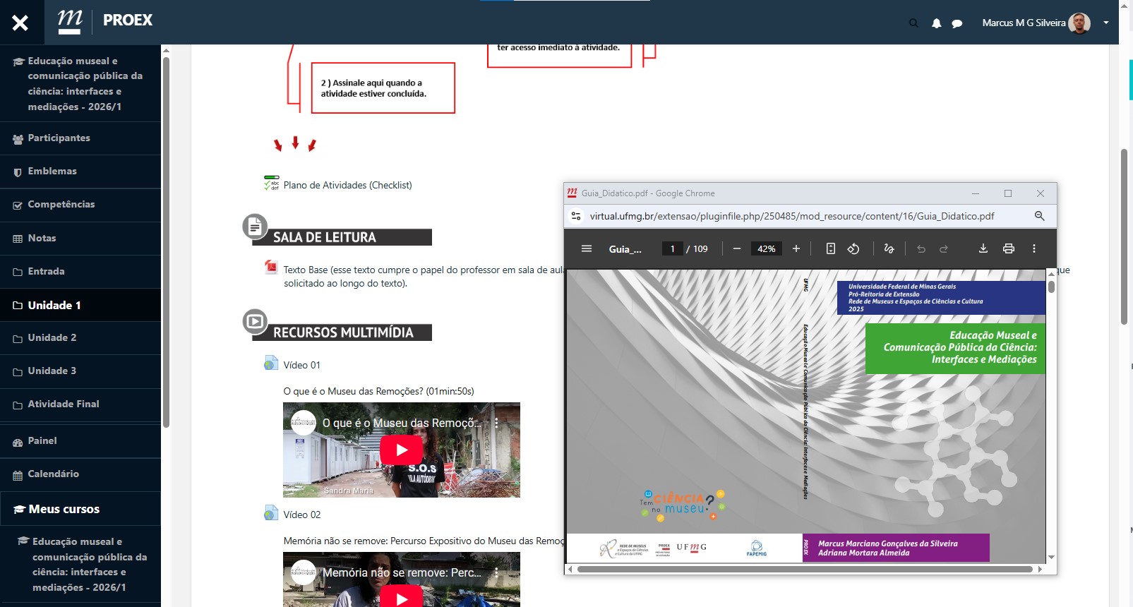
Task: Print the PDF document
Action: (1008, 248)
